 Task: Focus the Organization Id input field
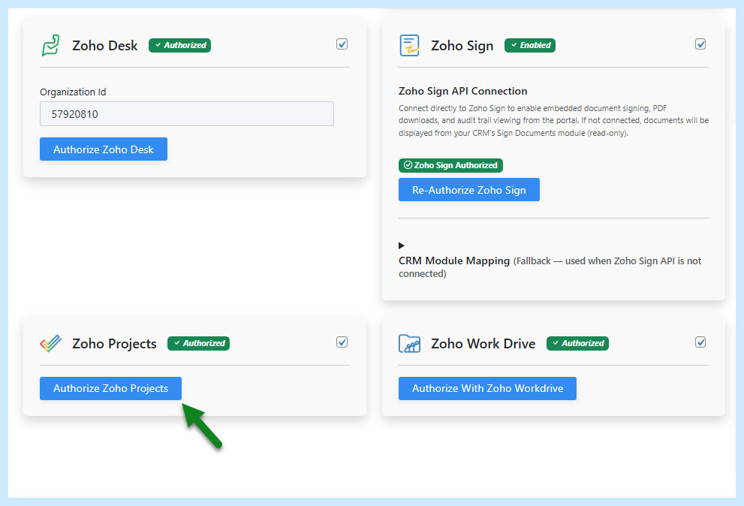(186, 114)
